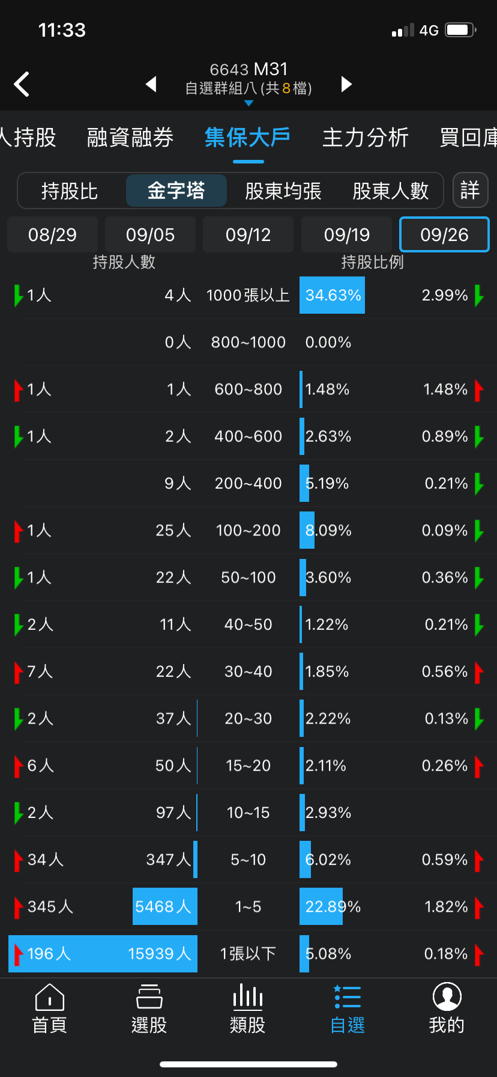This screenshot has height=1077, width=497.
Task: Tap the 1~5 張 holding level row
Action: coord(248,906)
